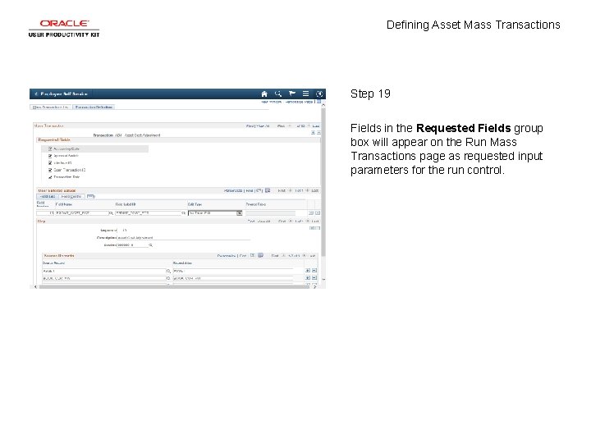Screen dimensions: 591x443
Task: Click Personalize in Source Records grid
Action: point(227,256)
